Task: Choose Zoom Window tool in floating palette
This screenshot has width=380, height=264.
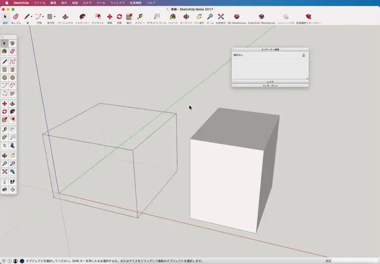Action: click(12, 164)
